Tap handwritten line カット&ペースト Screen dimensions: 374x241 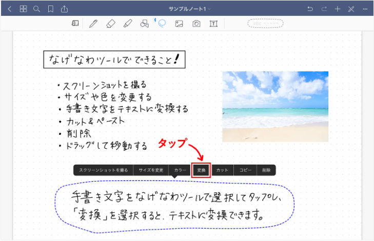click(x=95, y=121)
